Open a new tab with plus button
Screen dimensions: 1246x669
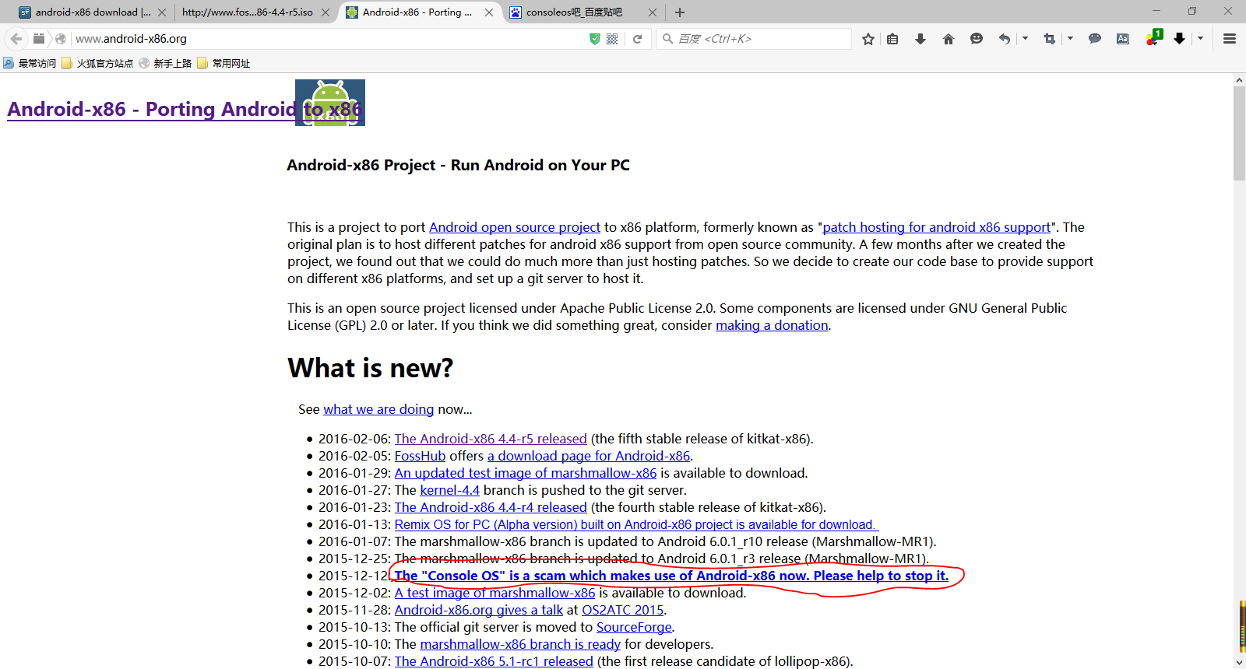[x=680, y=12]
